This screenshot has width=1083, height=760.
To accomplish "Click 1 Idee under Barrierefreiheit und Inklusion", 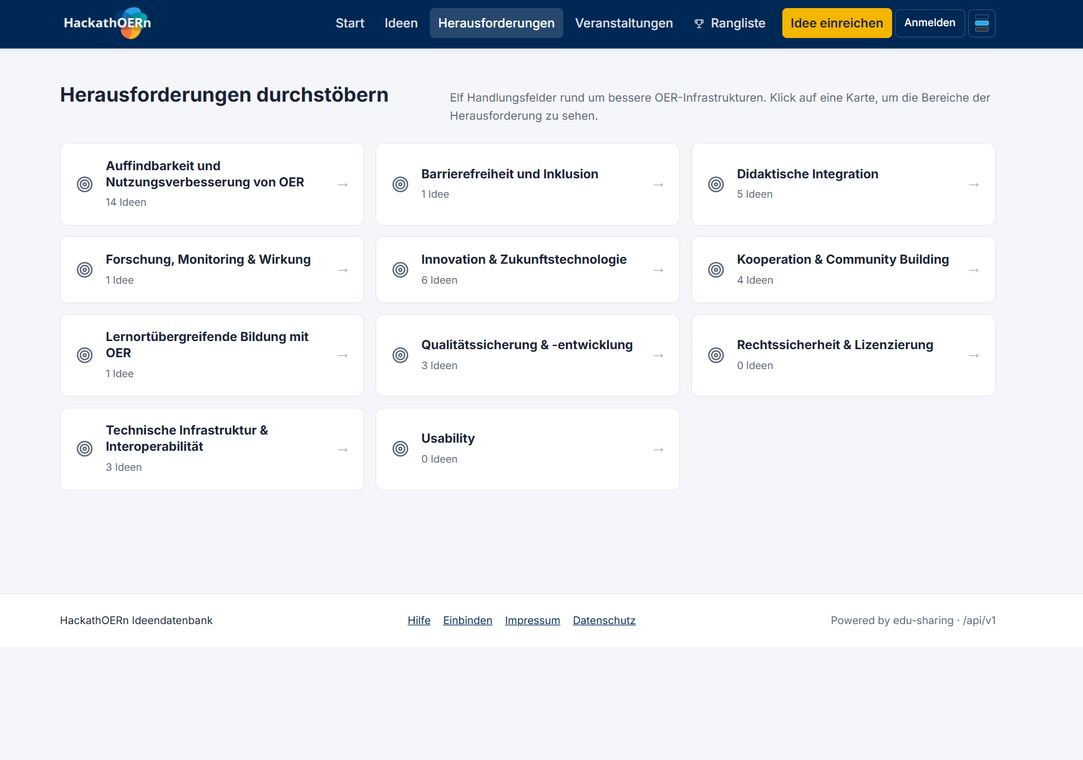I will pos(435,194).
